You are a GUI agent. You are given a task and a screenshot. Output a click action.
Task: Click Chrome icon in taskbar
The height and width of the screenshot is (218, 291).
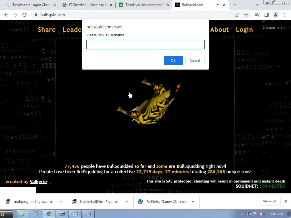coord(49,214)
